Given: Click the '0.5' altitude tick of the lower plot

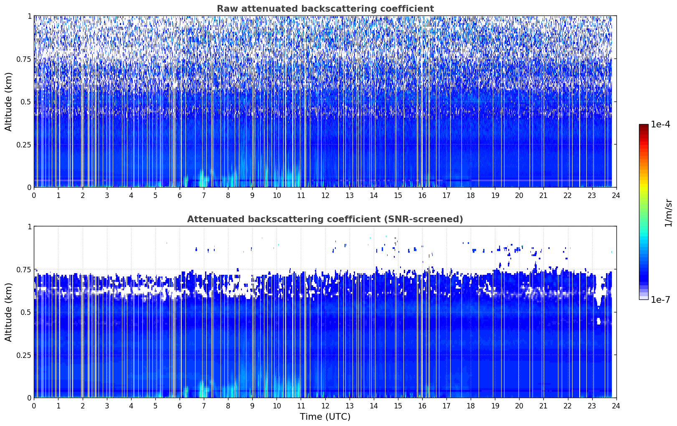Looking at the screenshot, I should tap(26, 312).
